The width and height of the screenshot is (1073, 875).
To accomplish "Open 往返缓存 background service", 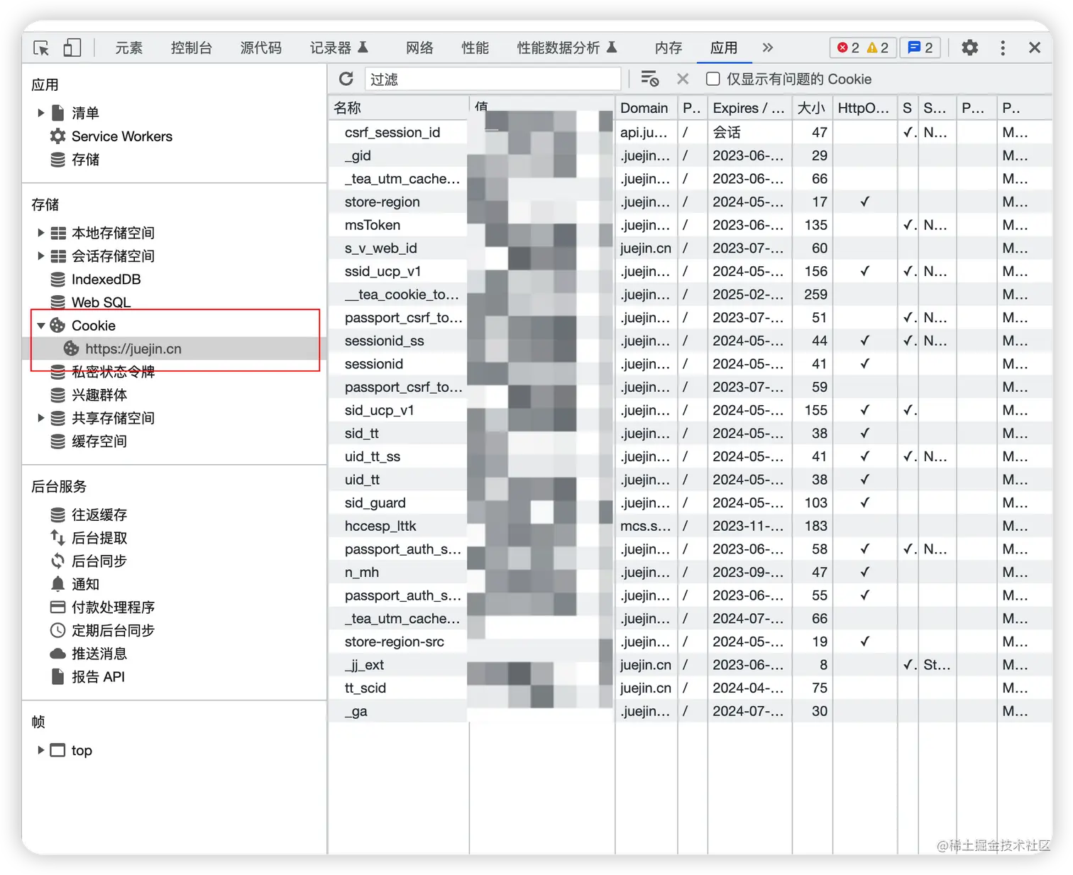I will (x=99, y=514).
